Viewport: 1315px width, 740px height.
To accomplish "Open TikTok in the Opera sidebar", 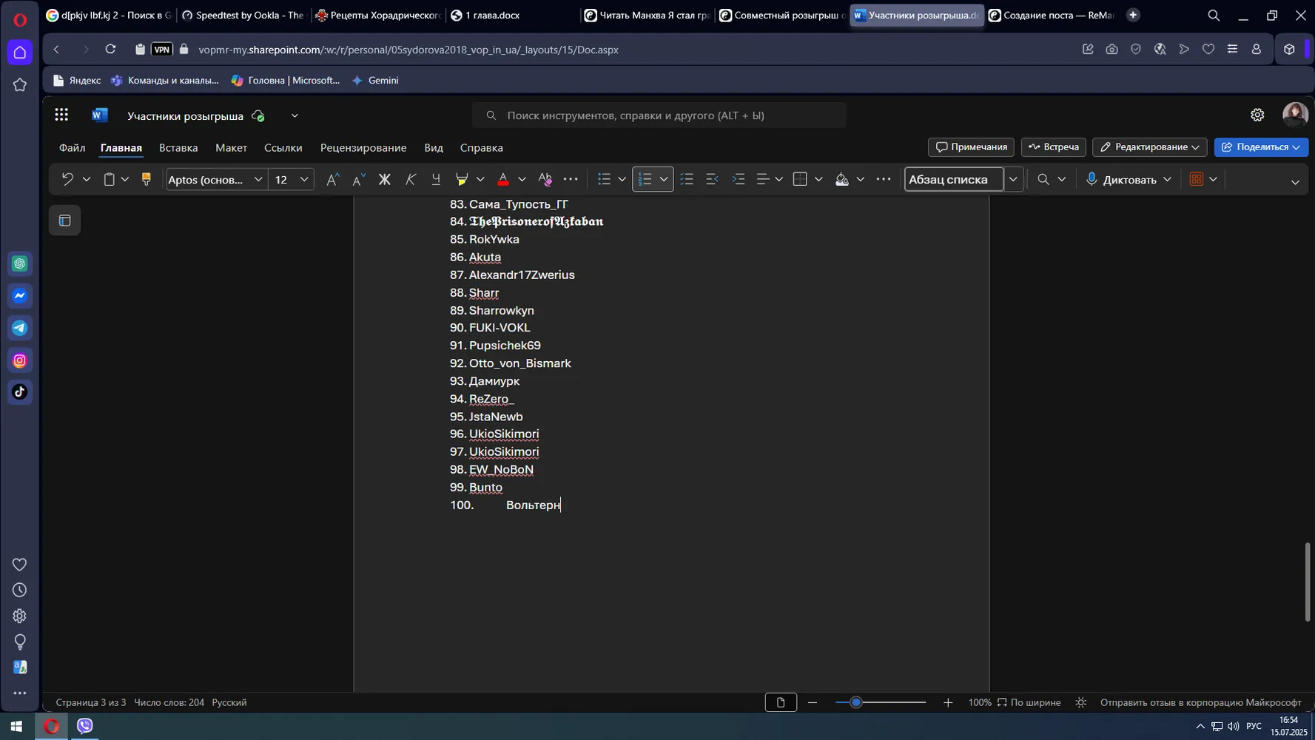I will (x=20, y=392).
